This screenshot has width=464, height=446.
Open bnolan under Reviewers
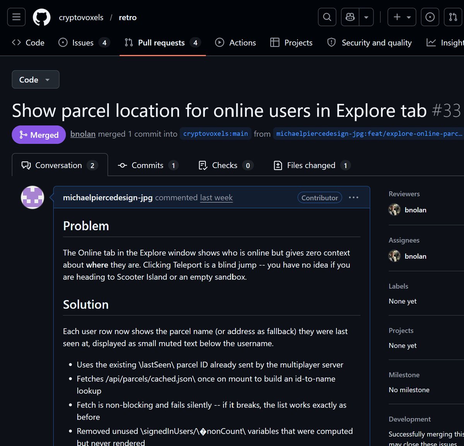[415, 210]
